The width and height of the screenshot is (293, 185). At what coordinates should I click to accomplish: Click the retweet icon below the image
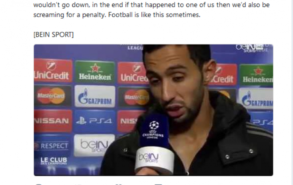(79, 184)
